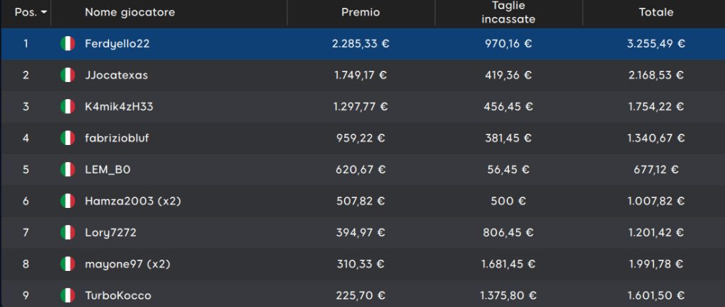Click the flag icon next to Hamza2003
The height and width of the screenshot is (307, 725).
point(67,201)
